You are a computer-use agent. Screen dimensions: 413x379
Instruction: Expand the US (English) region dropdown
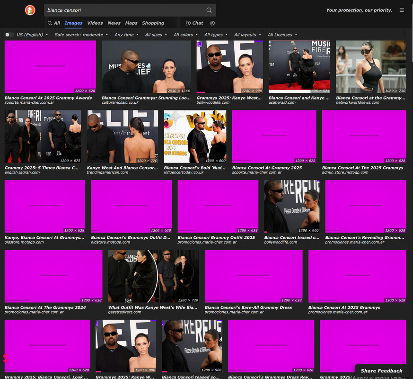coord(32,35)
